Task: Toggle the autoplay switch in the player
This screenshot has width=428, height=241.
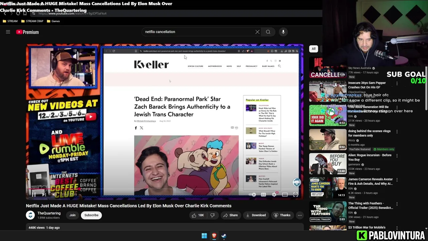Action: click(253, 194)
